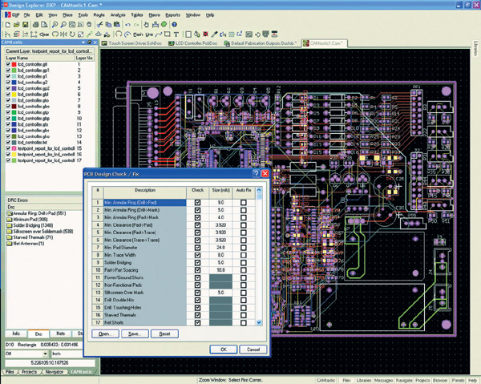Click red color swatch of lcd_controller.gtl layer
Image resolution: width=481 pixels, height=384 pixels.
pyautogui.click(x=14, y=64)
